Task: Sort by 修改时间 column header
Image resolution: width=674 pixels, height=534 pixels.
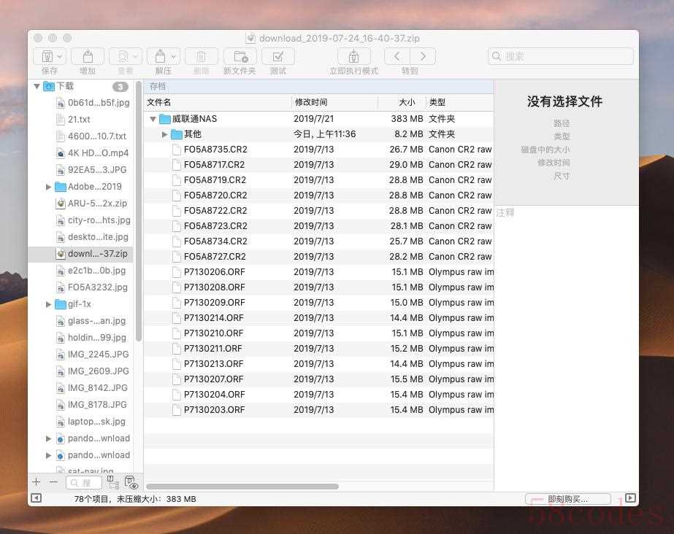Action: [x=311, y=102]
